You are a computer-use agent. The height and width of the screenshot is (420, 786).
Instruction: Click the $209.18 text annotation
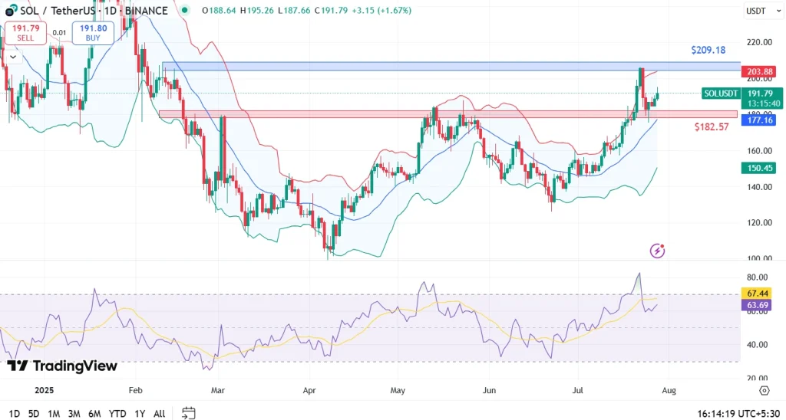pos(708,50)
